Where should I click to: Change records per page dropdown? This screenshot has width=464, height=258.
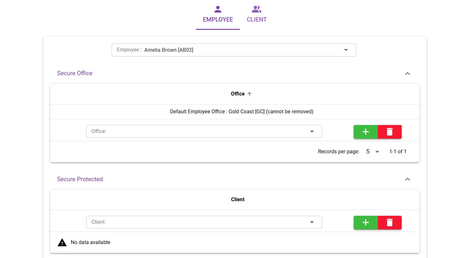(373, 152)
